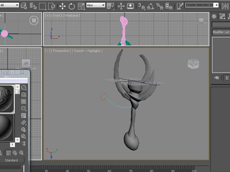Click the Rectangular Selection Region flyout
The width and height of the screenshot is (230, 172).
(x=42, y=6)
